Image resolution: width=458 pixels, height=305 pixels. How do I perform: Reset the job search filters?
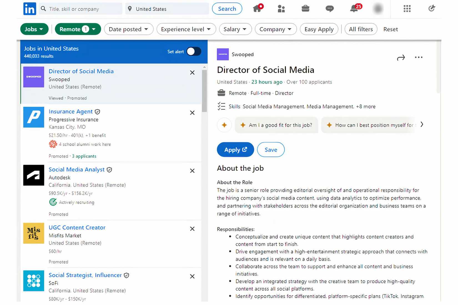[391, 29]
